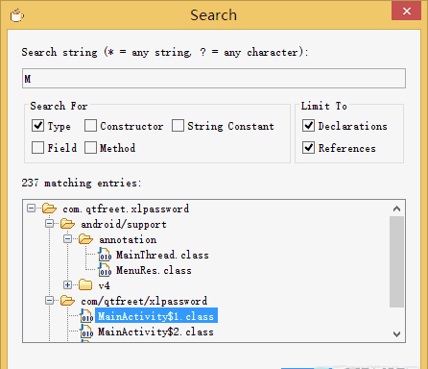Screen dimensions: 428x369
Task: Click the com/qtfreet/xlpassword folder icon
Action: pyautogui.click(x=67, y=301)
